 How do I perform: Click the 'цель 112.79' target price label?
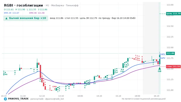[x=173, y=14]
